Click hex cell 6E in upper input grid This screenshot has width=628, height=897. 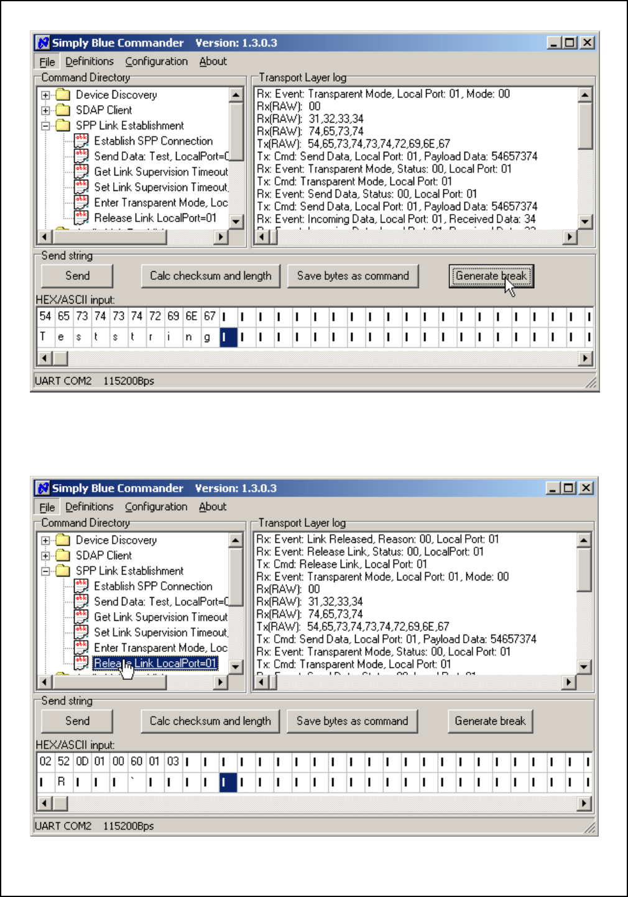192,316
